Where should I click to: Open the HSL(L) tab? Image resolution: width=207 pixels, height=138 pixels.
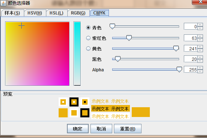56,13
